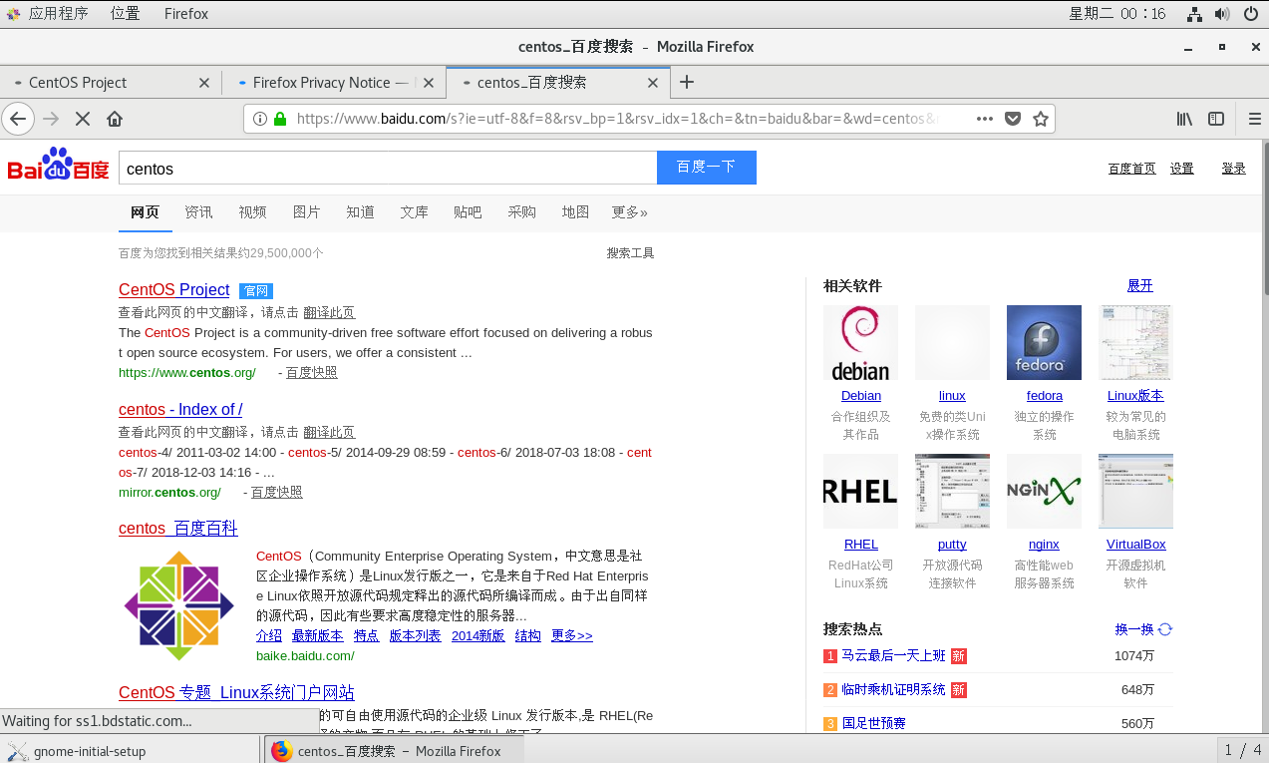Select the 贴吧 search category

click(x=468, y=212)
